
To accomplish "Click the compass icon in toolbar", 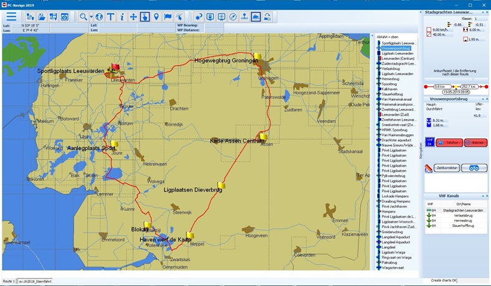I will (232, 17).
